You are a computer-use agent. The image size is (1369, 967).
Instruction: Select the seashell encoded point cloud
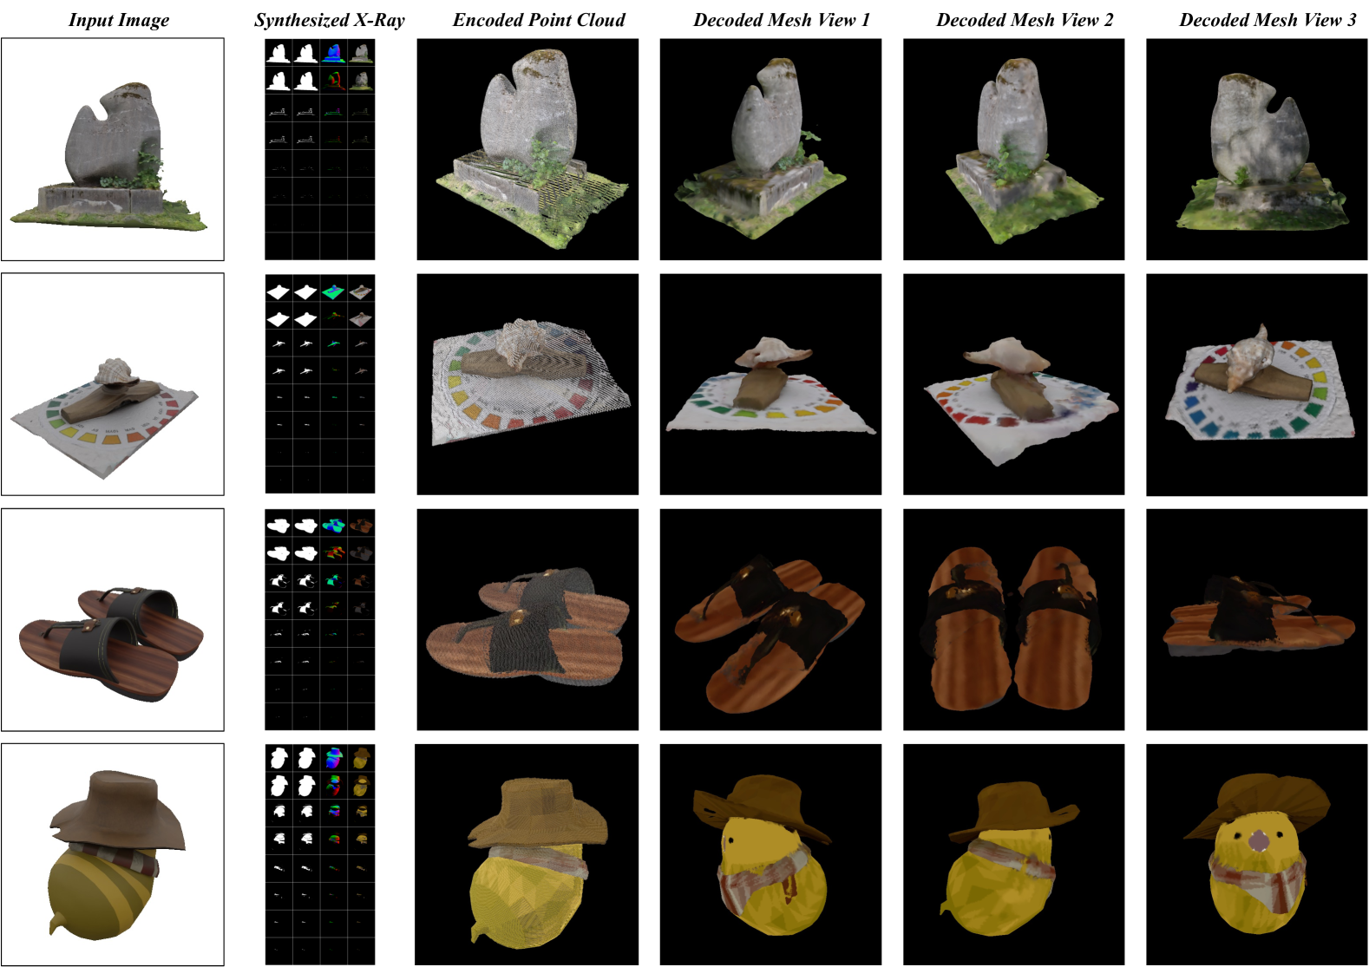[527, 384]
